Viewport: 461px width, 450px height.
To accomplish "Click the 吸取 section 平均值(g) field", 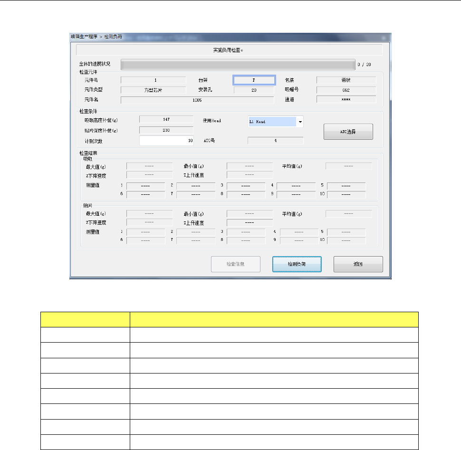I will (348, 166).
